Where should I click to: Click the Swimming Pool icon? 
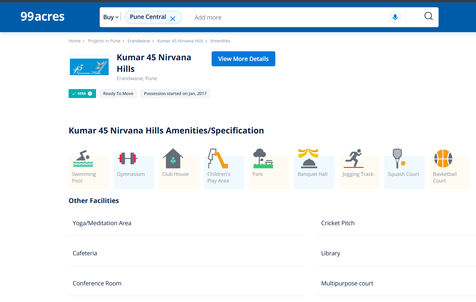83,159
